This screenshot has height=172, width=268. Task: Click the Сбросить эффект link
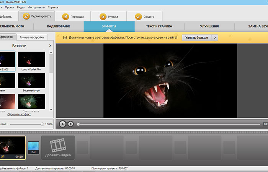(x=19, y=114)
